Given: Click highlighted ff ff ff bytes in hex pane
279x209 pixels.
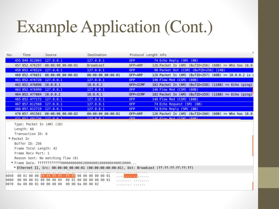Looking at the screenshot, I should pyautogui.click(x=58, y=176).
